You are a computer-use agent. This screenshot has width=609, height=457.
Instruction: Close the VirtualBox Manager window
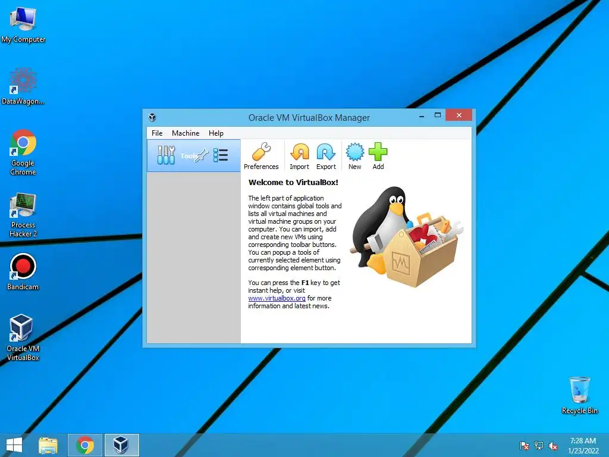(459, 115)
